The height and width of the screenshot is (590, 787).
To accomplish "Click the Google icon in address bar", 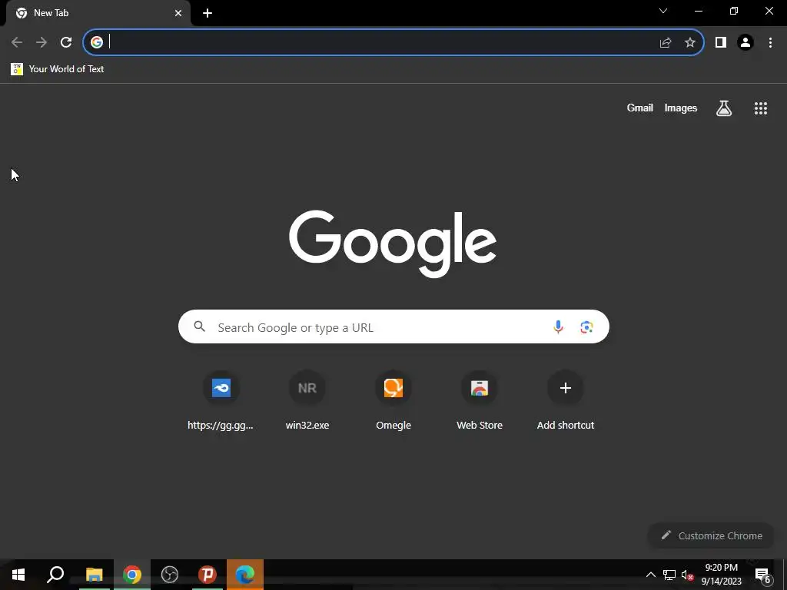I will [x=97, y=42].
